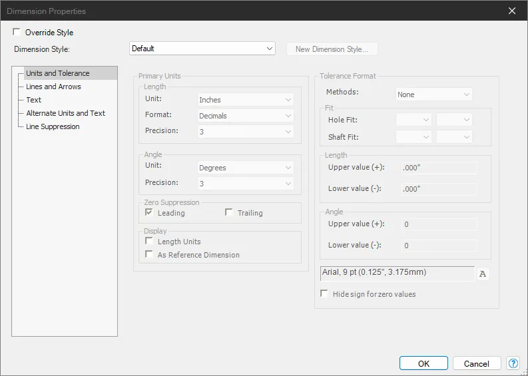Open the Angle Precision dropdown

pos(246,183)
